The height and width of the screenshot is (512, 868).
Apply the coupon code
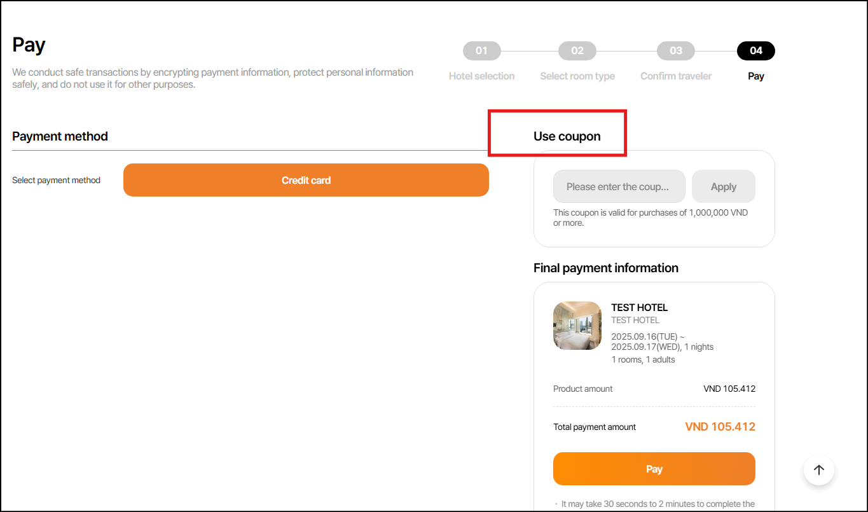(x=723, y=186)
